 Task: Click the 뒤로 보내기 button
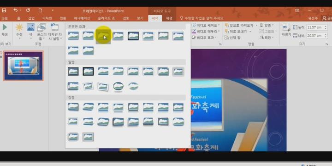[x=236, y=31]
